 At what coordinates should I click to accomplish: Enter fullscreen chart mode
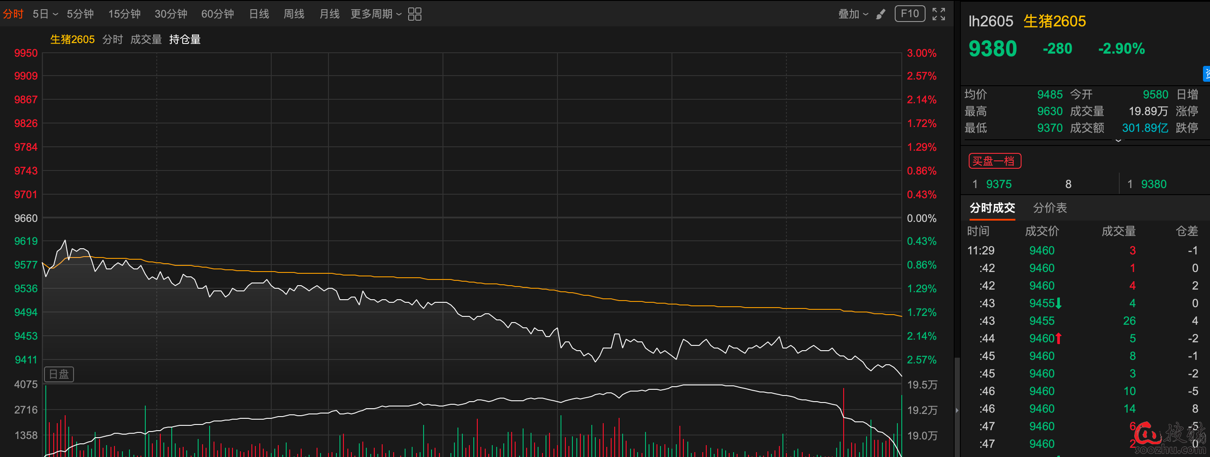pyautogui.click(x=938, y=14)
